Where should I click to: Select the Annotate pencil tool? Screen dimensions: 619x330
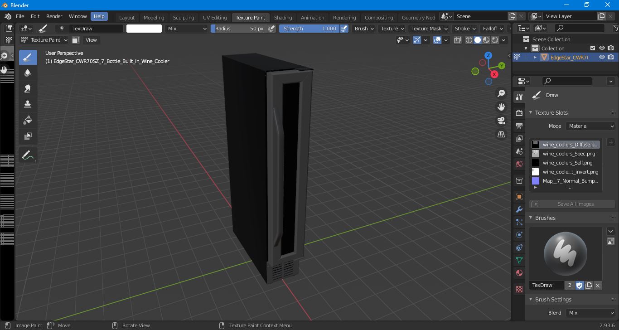[28, 155]
